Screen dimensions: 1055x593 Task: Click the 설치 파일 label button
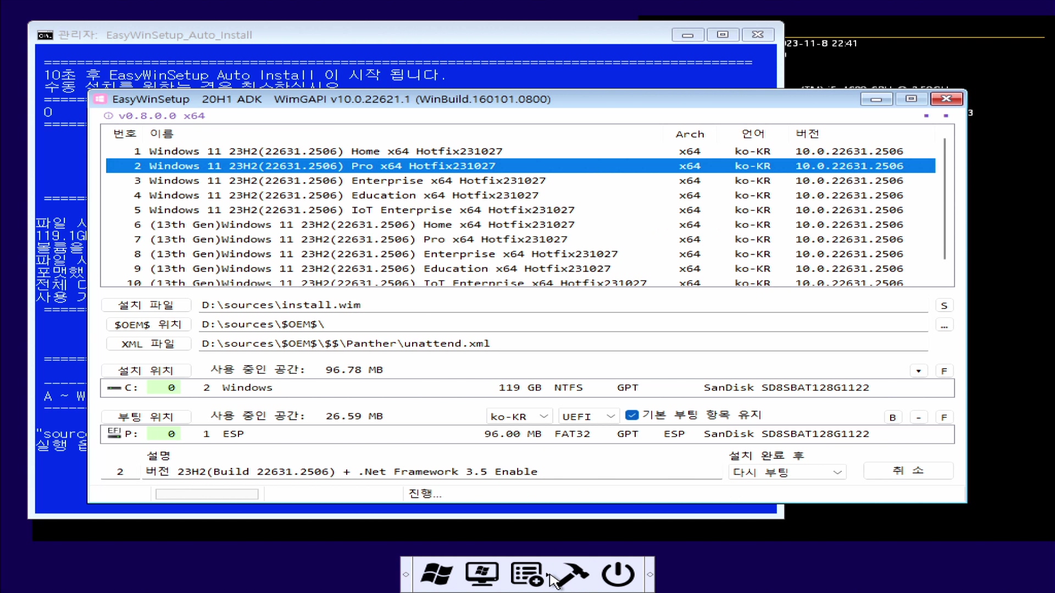tap(146, 305)
